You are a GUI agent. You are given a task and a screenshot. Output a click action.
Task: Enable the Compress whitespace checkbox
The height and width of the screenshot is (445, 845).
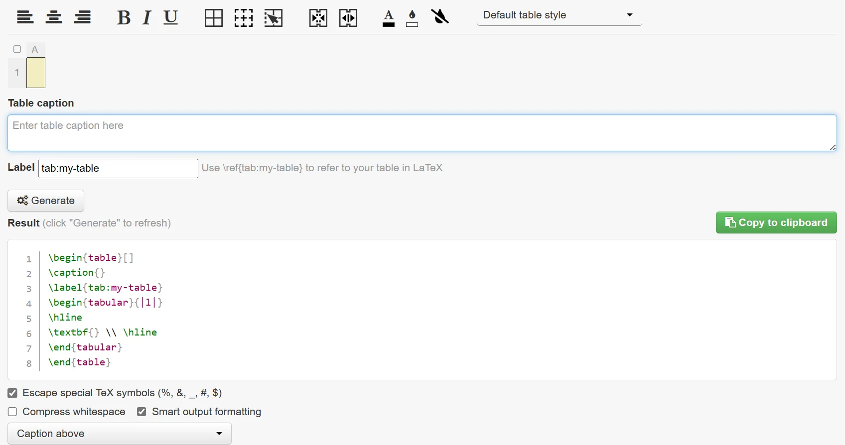(x=12, y=412)
